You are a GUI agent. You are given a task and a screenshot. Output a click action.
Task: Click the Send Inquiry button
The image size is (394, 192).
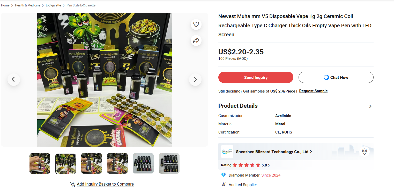(x=256, y=77)
